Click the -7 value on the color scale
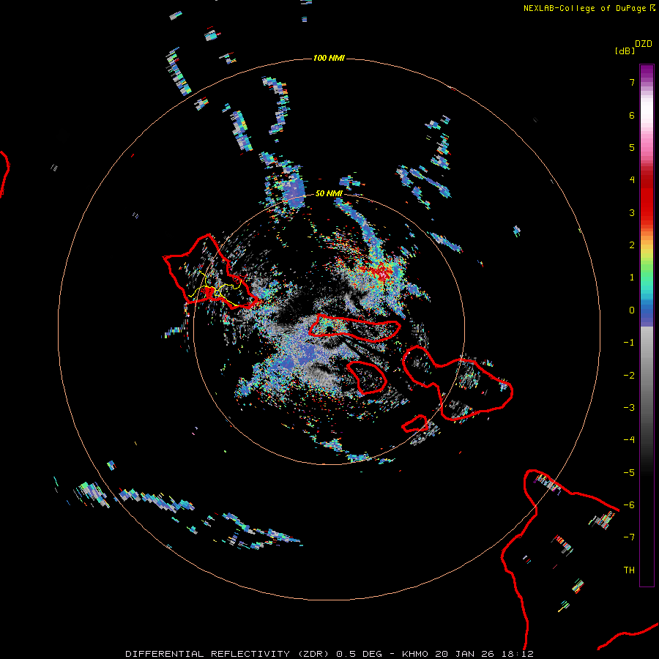The width and height of the screenshot is (659, 659). [x=629, y=537]
